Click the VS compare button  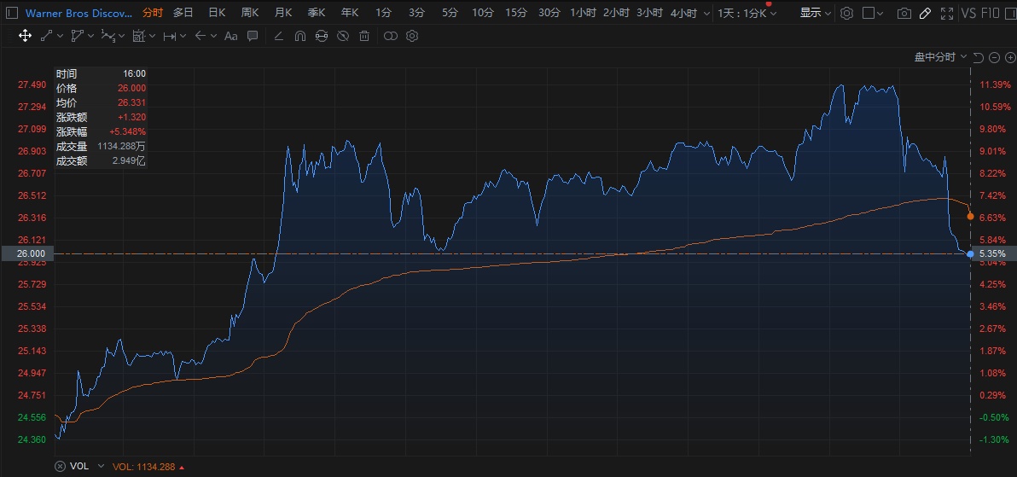[969, 13]
